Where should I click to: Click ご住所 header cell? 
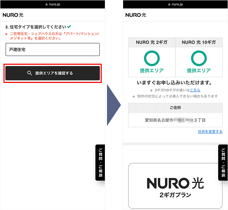(175, 108)
